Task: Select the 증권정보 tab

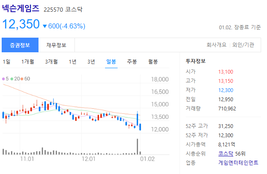Action: click(20, 45)
